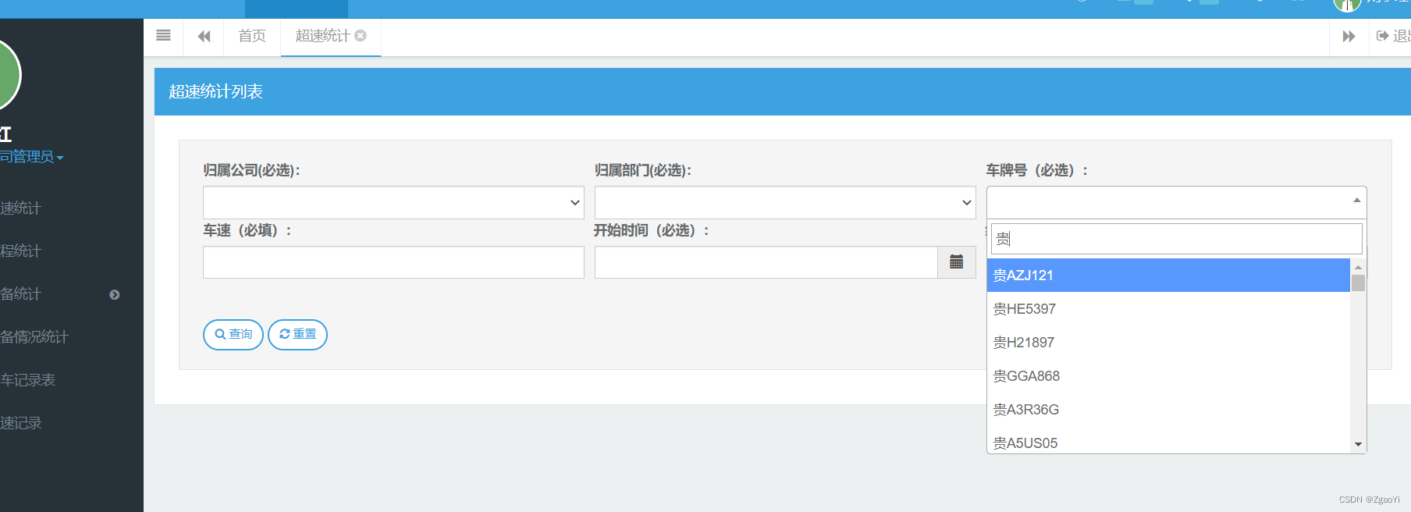Select plate 贵A5US05 from the list
The height and width of the screenshot is (512, 1411).
(1168, 442)
